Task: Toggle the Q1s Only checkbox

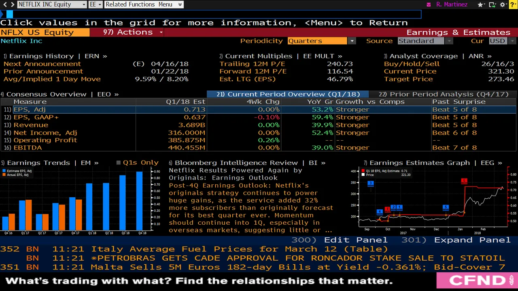Action: pos(119,162)
